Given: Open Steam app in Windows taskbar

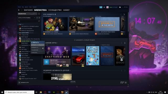Looking at the screenshot, I should [66, 92].
